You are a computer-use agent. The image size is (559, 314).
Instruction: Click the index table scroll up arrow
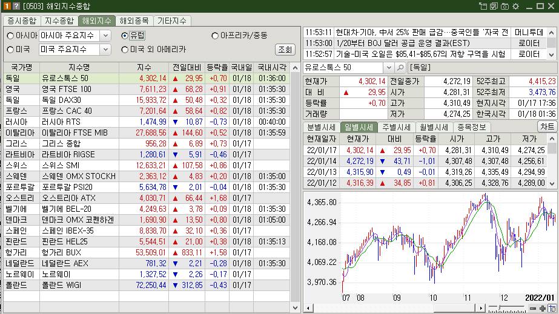(295, 68)
